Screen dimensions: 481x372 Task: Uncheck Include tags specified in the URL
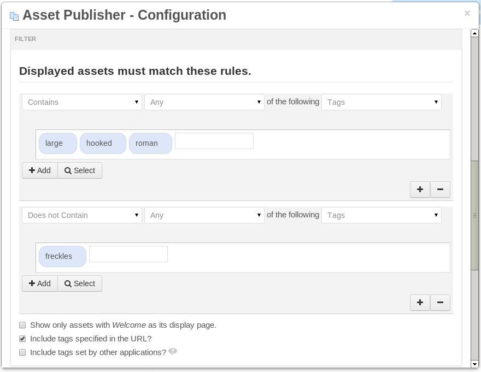tap(22, 339)
